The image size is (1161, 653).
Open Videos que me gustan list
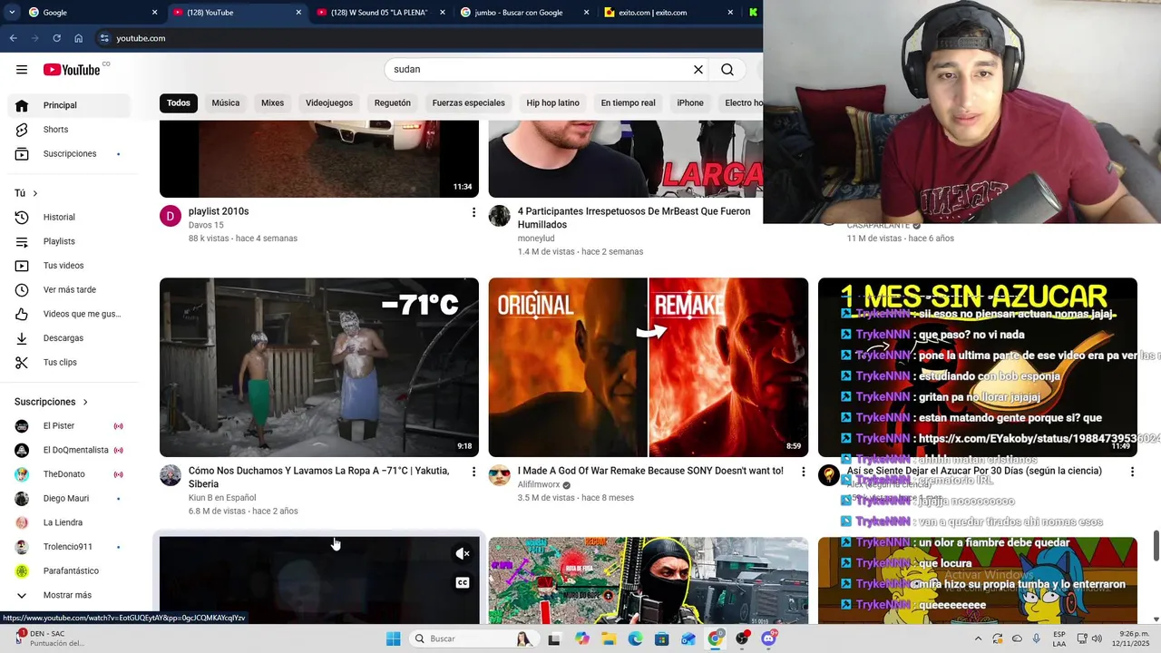pos(69,314)
